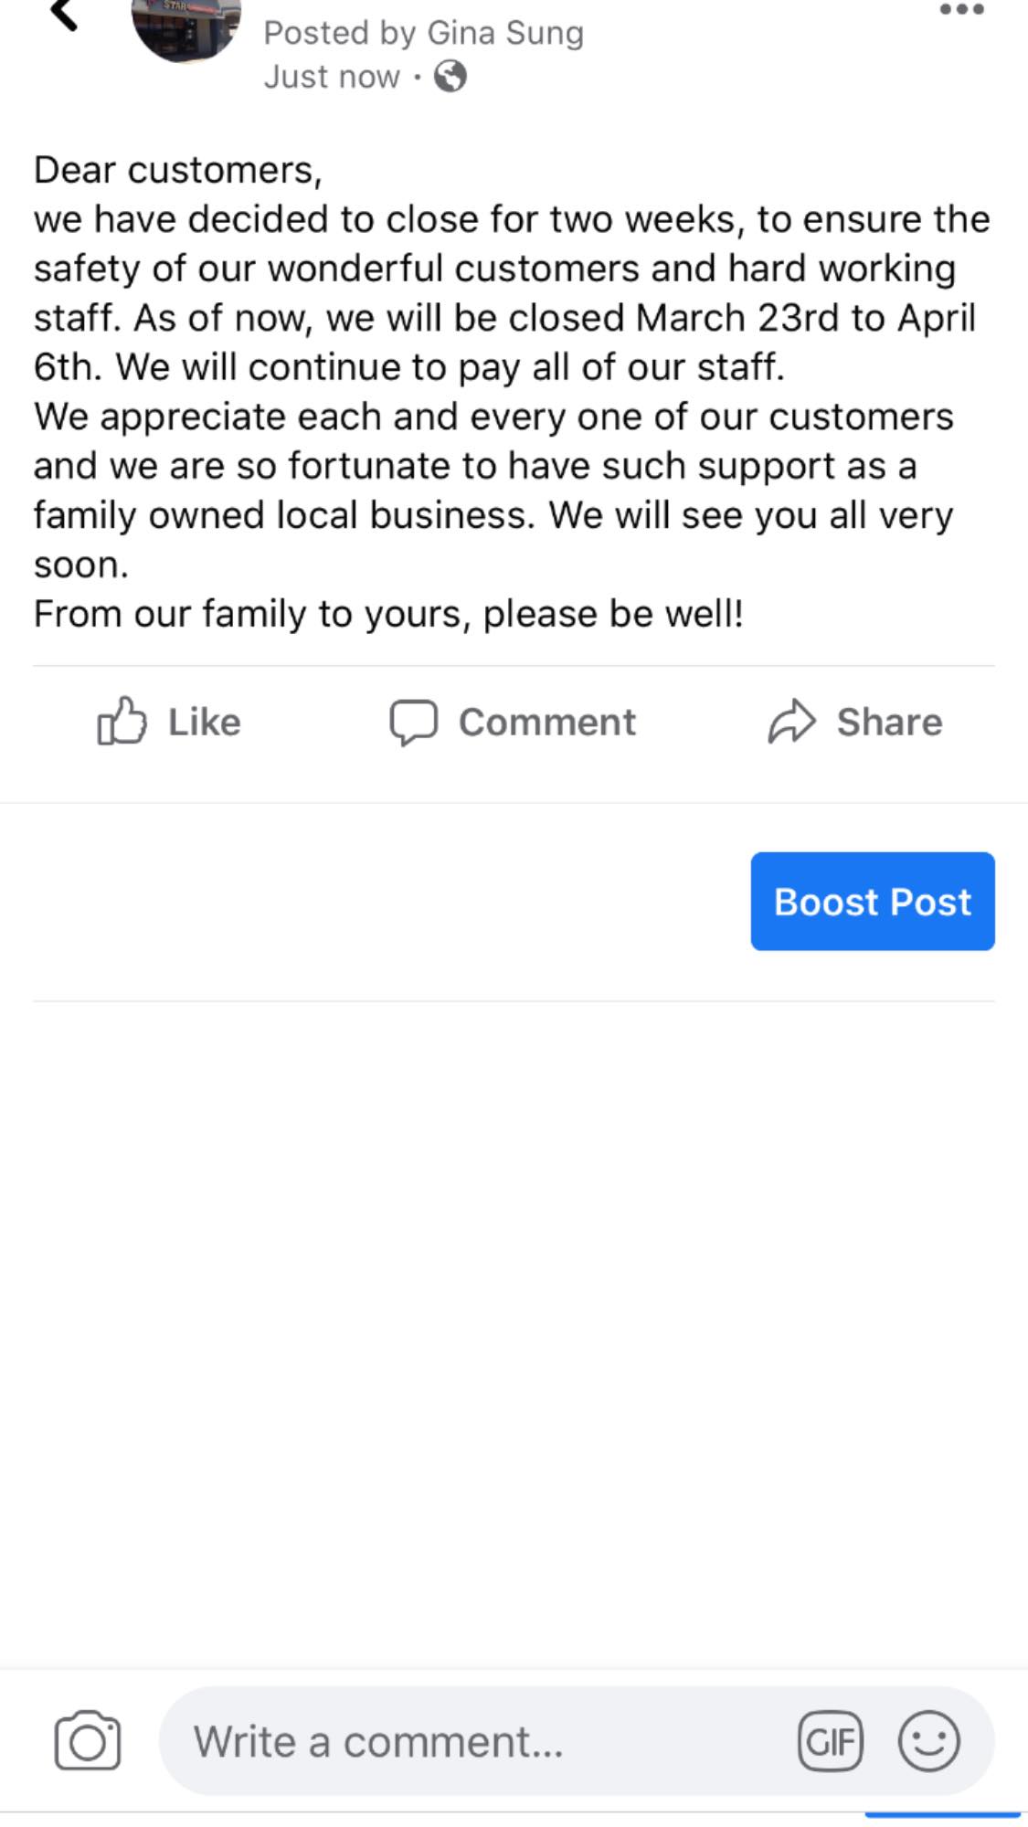This screenshot has height=1827, width=1028.
Task: Tap the Like label text
Action: pyautogui.click(x=205, y=723)
